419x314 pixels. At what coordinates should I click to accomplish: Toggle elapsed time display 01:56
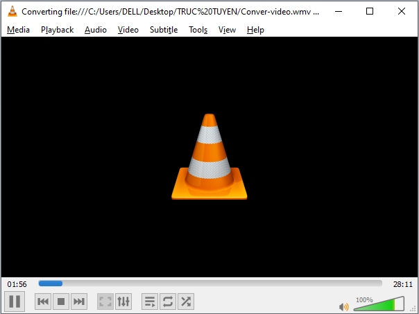[17, 284]
